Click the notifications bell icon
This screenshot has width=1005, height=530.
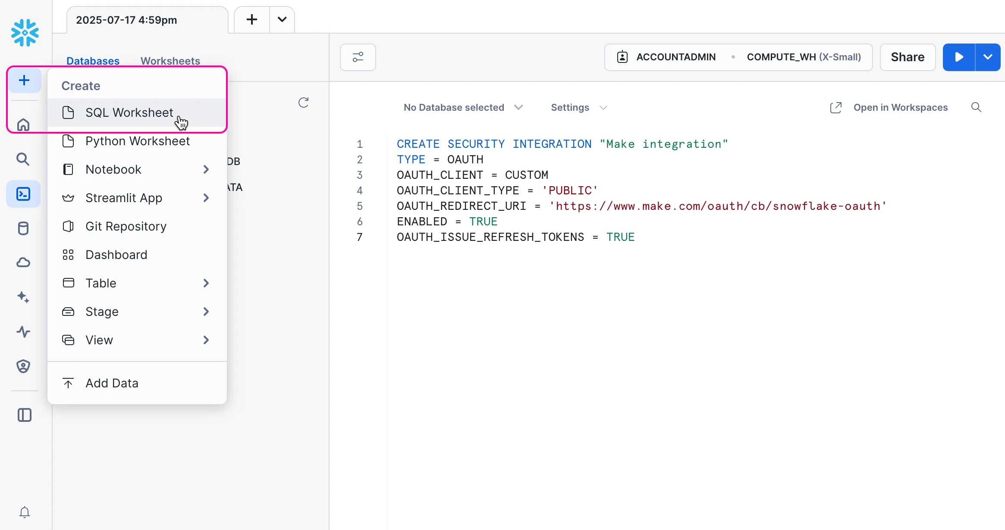coord(25,512)
